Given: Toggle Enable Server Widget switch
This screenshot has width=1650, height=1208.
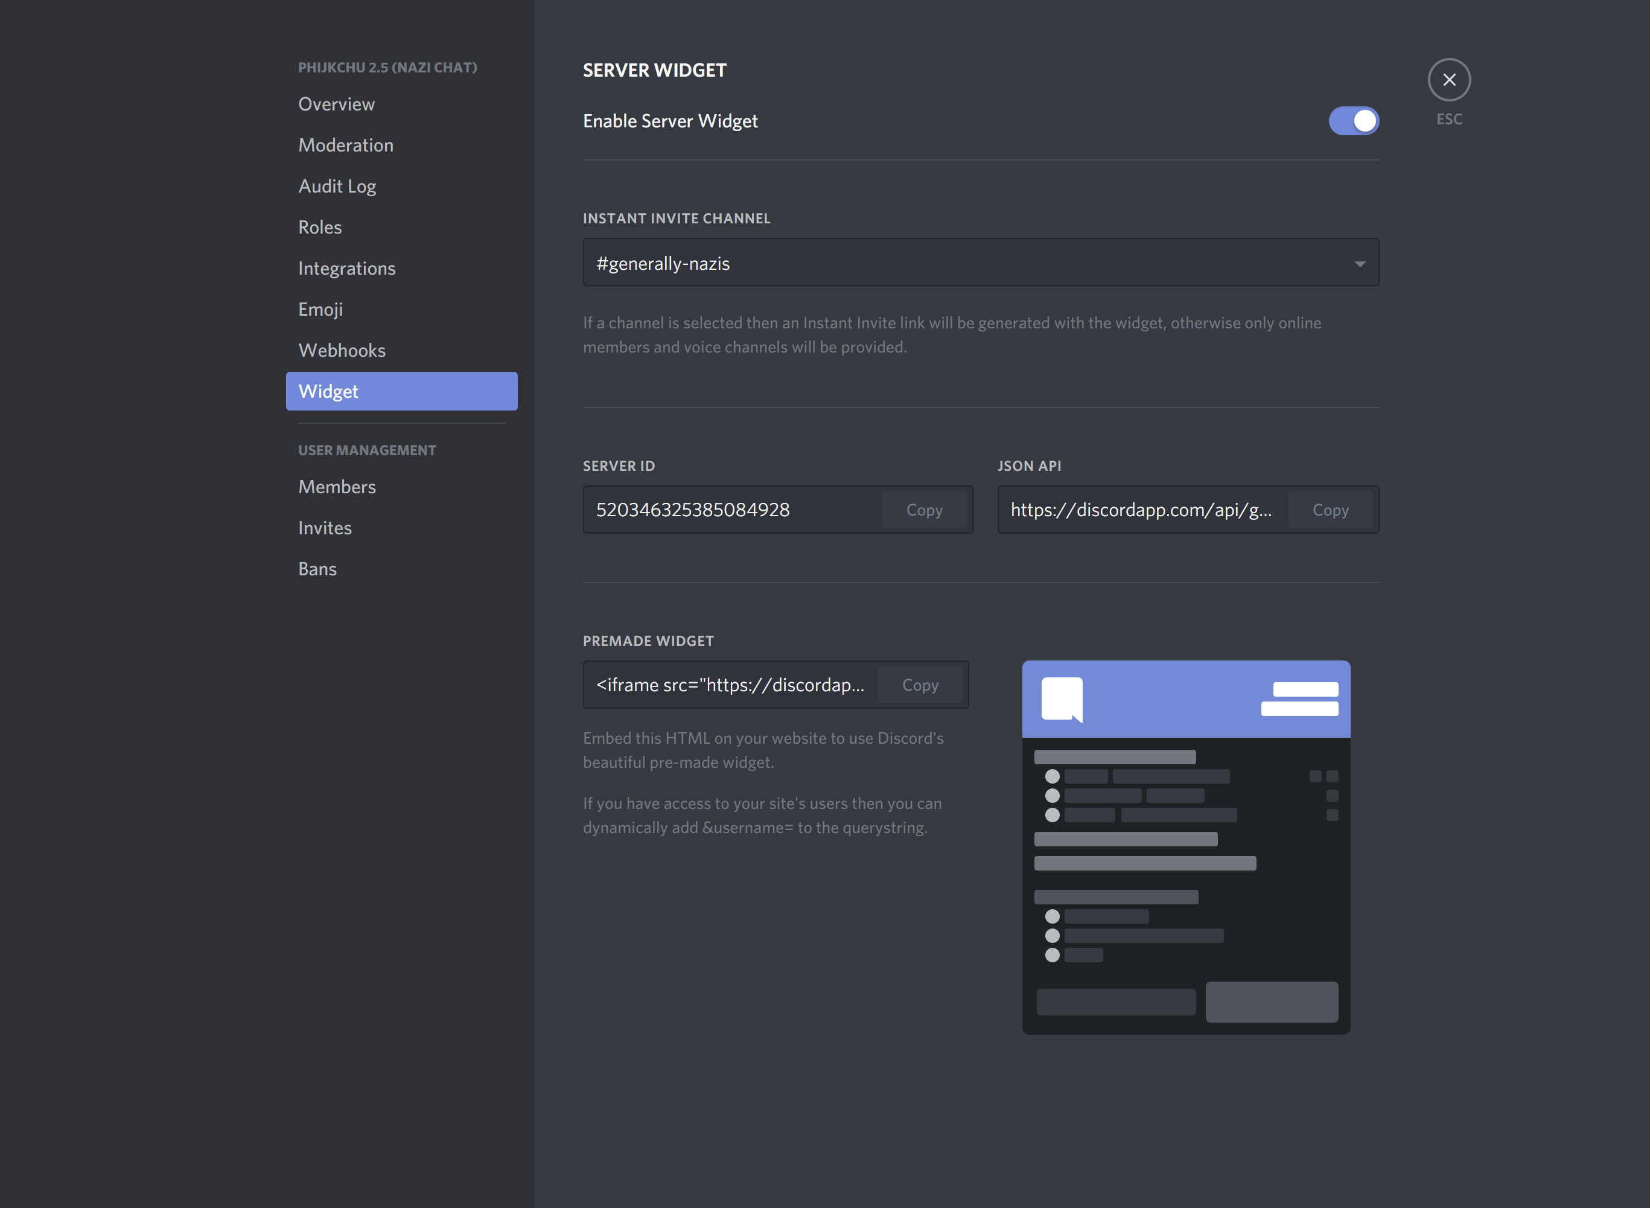Looking at the screenshot, I should 1353,121.
